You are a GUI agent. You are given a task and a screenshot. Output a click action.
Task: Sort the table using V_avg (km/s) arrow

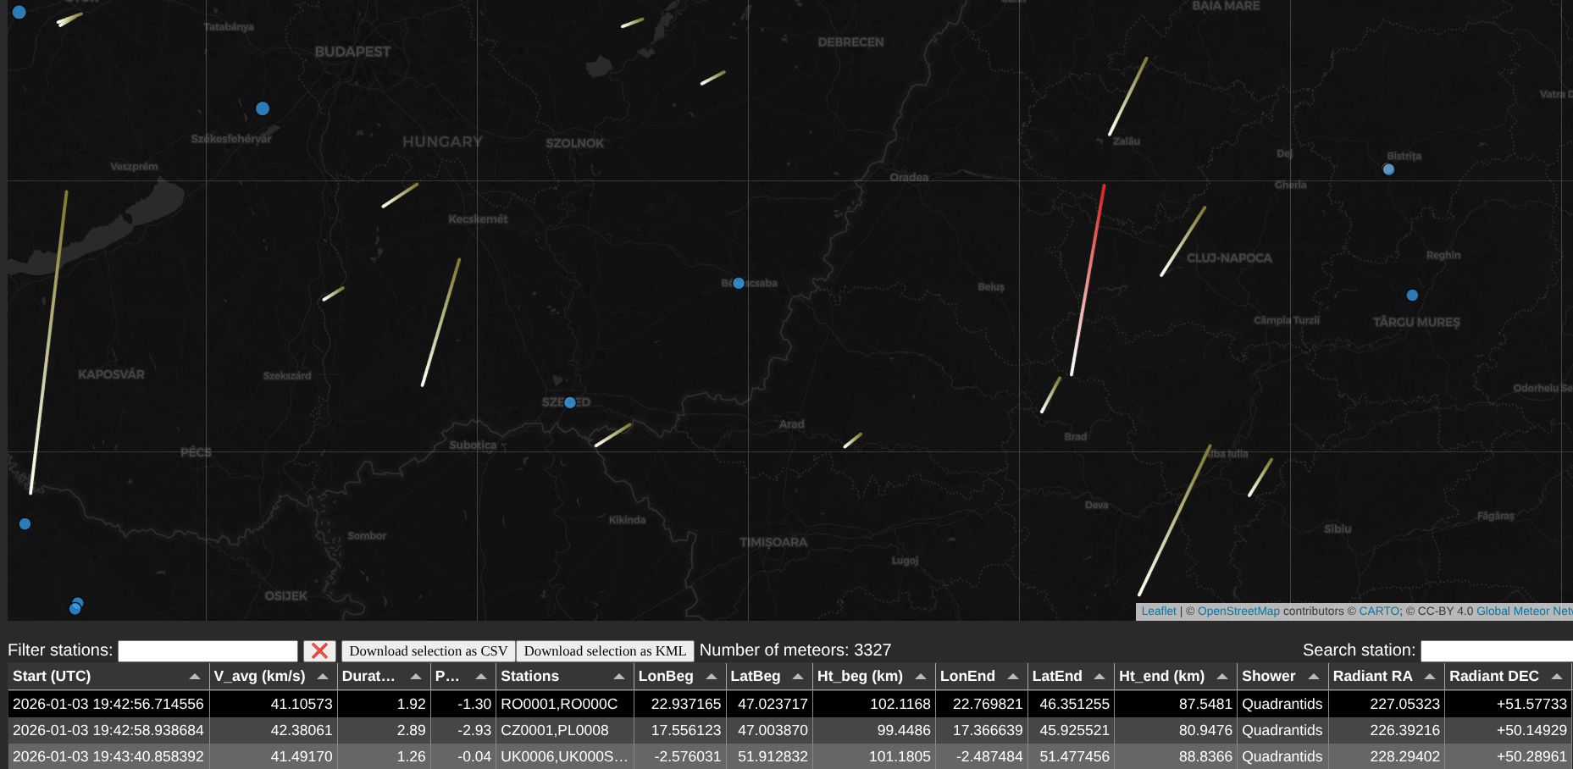pyautogui.click(x=323, y=676)
